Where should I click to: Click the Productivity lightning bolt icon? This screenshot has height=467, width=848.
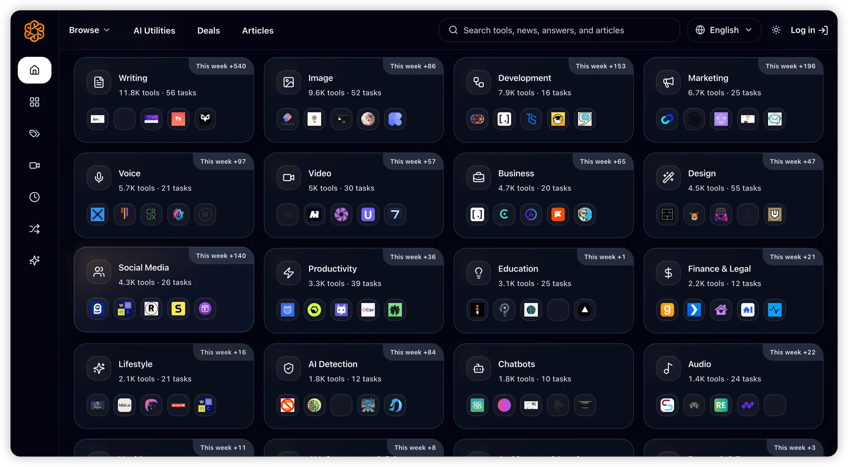289,273
